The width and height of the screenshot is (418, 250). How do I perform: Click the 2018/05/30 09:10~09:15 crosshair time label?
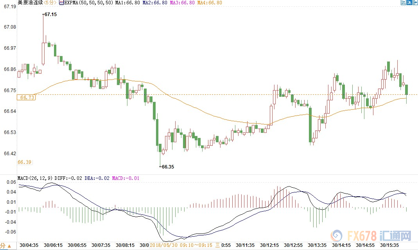[185, 245]
